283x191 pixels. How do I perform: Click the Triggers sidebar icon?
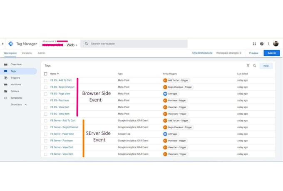6,78
